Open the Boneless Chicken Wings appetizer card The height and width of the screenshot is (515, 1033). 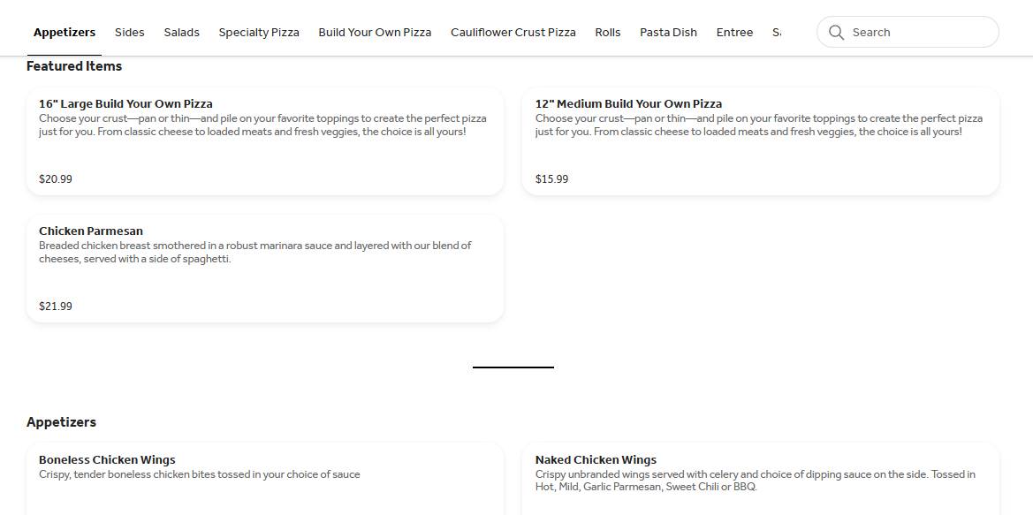coord(265,479)
